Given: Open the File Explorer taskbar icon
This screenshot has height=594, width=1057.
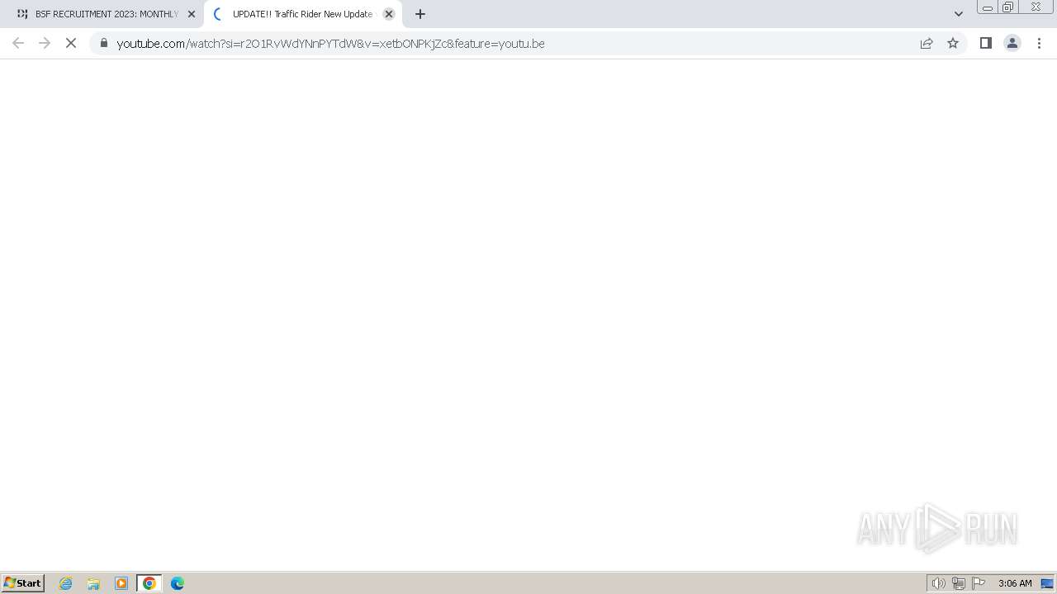Looking at the screenshot, I should coord(93,583).
